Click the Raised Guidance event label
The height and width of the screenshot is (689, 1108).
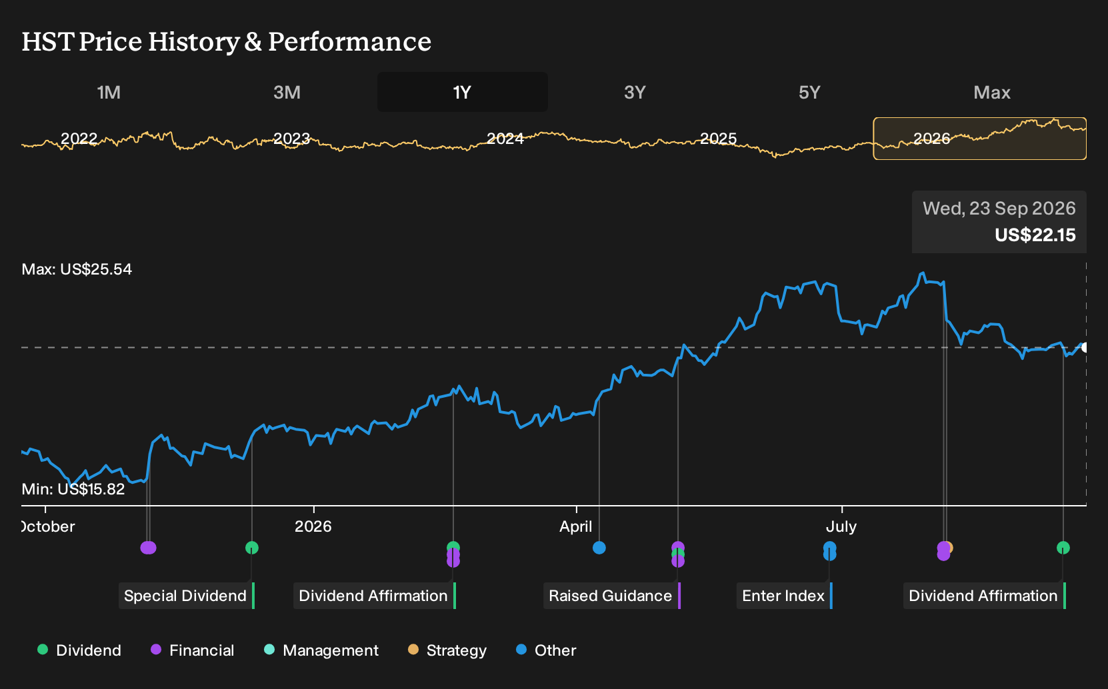[611, 596]
